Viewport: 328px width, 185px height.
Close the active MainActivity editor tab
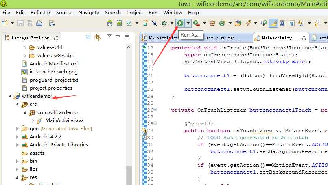(x=304, y=38)
